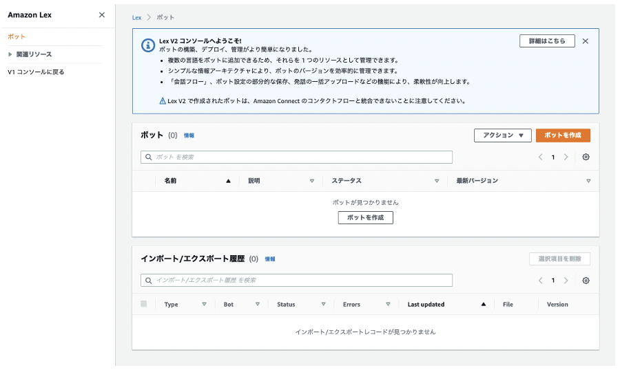
Task: Click the Version column header
Action: pyautogui.click(x=557, y=305)
